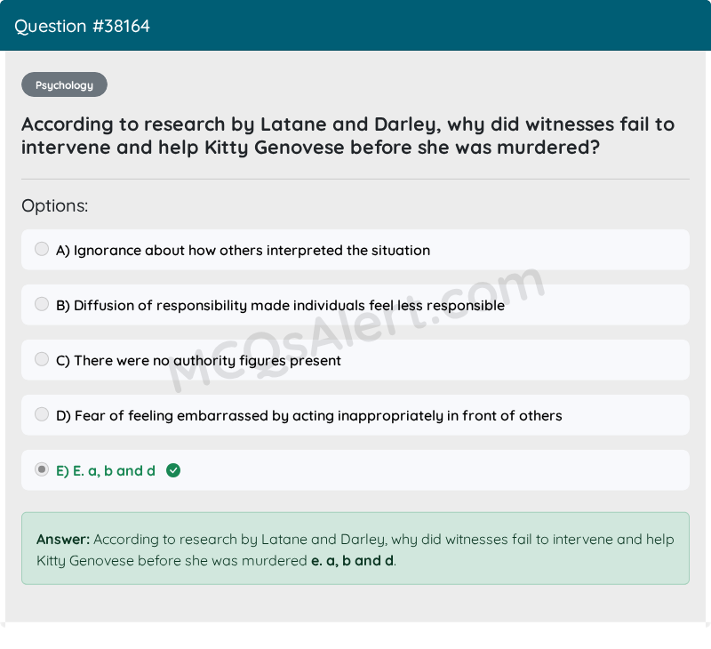Click the 'Options:' heading

[x=55, y=206]
